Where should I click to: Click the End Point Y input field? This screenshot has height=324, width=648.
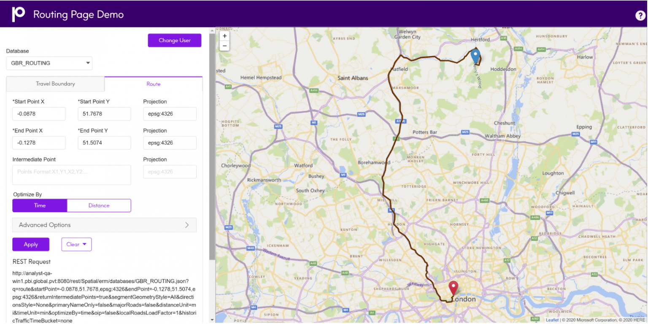104,143
